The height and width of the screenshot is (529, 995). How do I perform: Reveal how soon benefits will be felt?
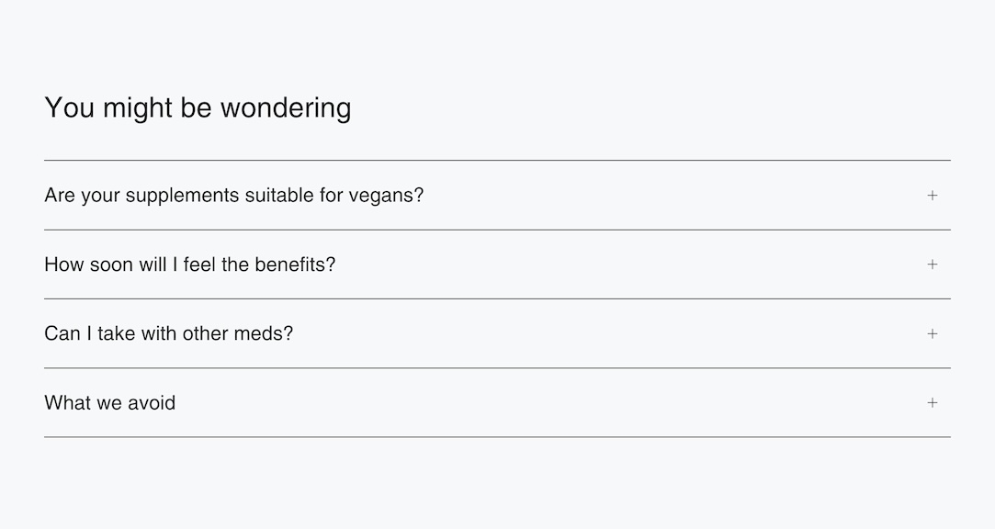(189, 264)
